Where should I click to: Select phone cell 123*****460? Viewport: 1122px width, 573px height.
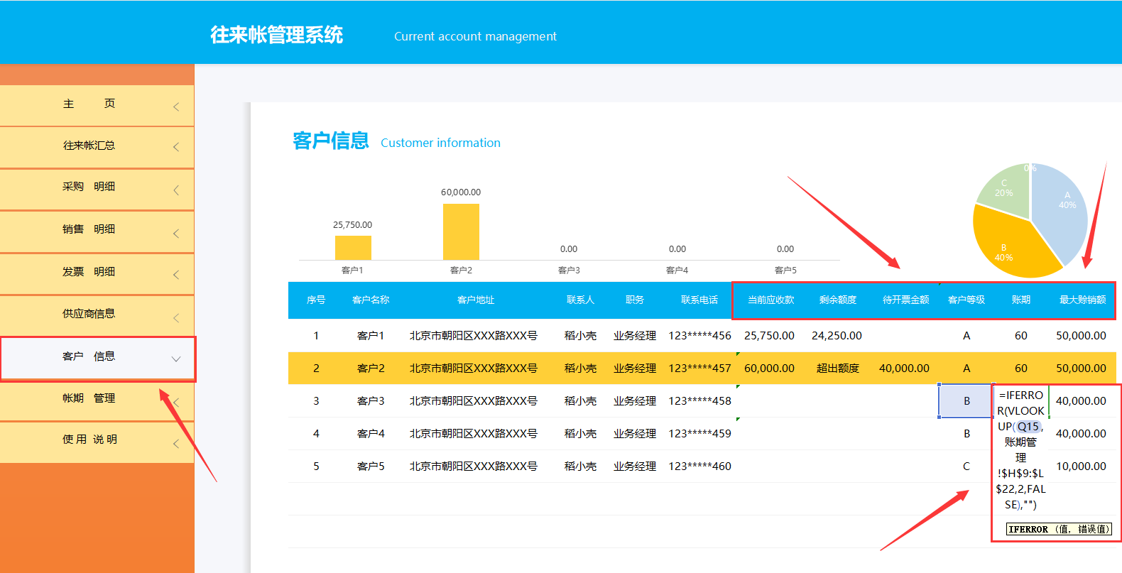coord(699,466)
